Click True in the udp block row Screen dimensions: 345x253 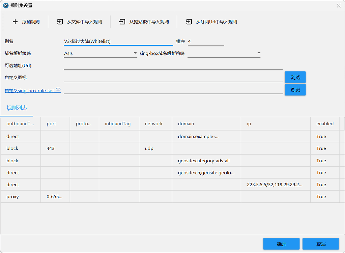point(321,148)
